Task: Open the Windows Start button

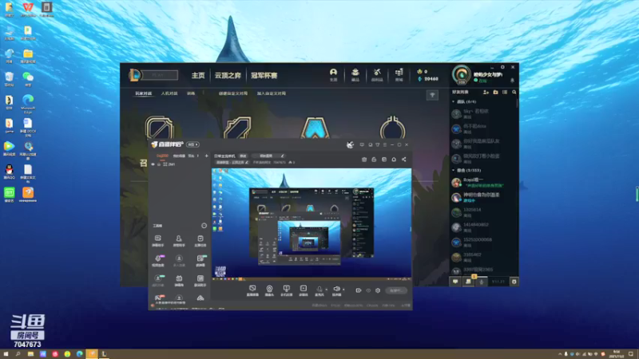Action: click(6, 354)
